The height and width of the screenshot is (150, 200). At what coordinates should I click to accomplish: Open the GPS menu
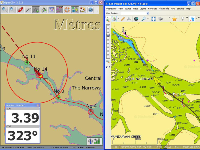pos(173,9)
